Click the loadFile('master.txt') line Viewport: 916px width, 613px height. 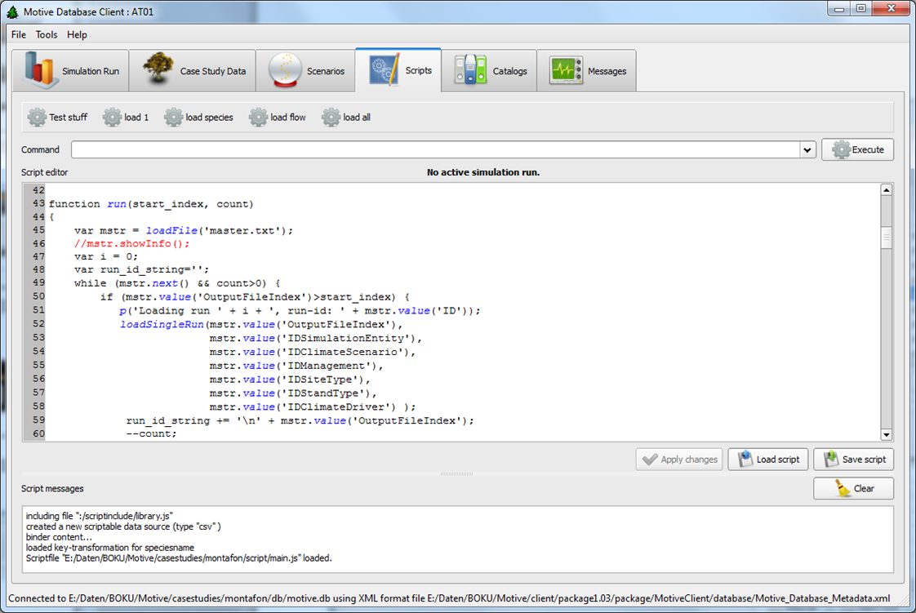coord(184,230)
